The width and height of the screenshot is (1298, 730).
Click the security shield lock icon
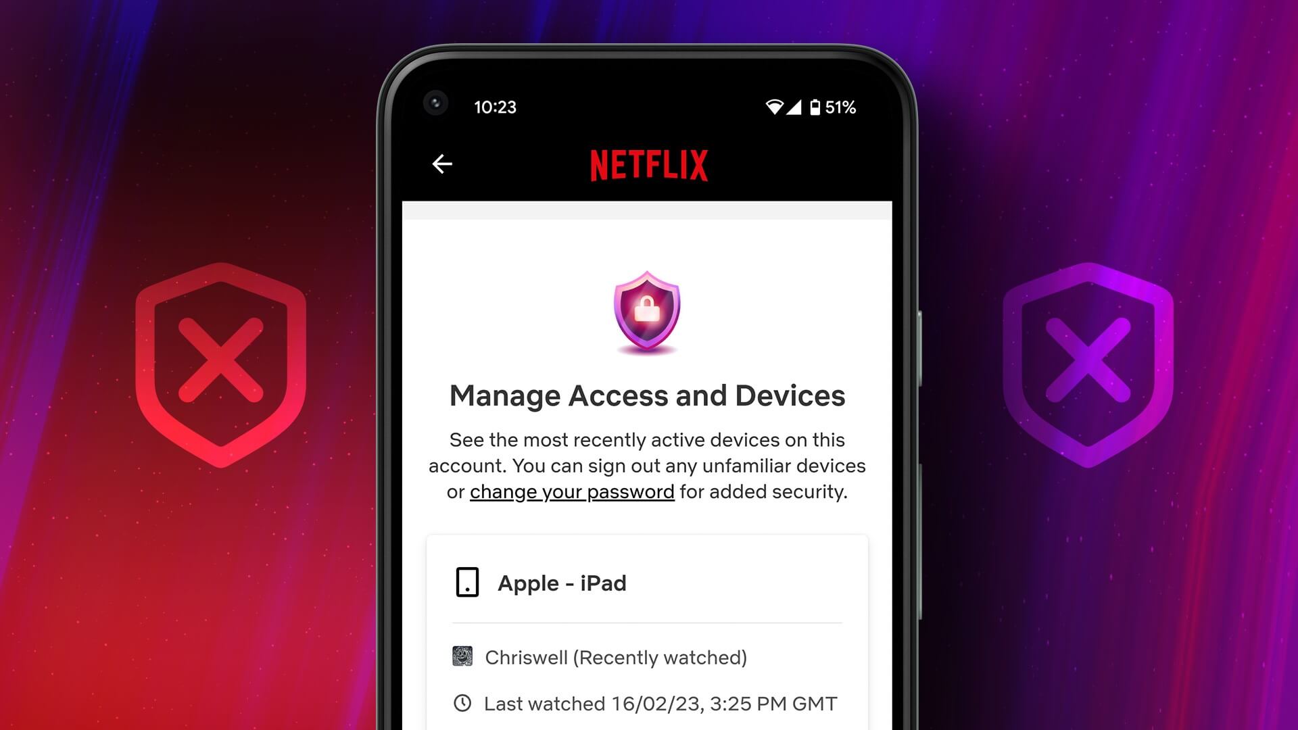click(647, 311)
